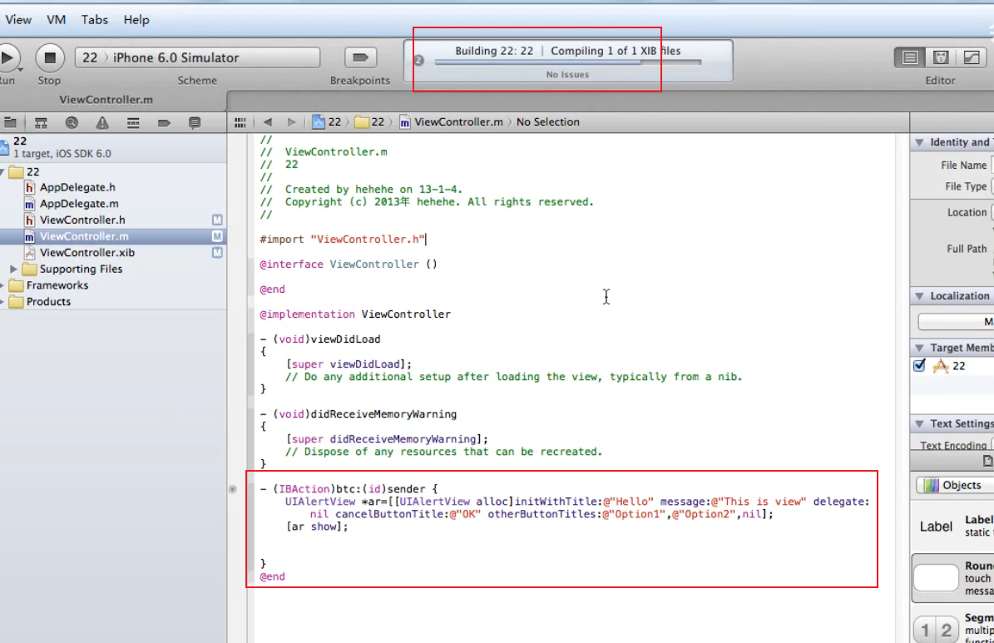Click the Localization list field
994x643 pixels.
pos(956,321)
